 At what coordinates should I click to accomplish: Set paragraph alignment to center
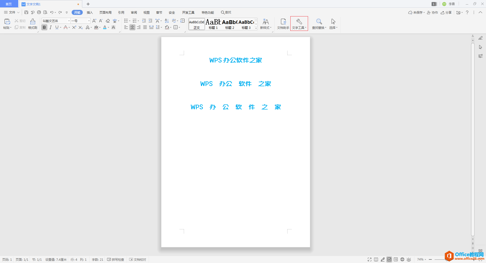click(x=132, y=27)
